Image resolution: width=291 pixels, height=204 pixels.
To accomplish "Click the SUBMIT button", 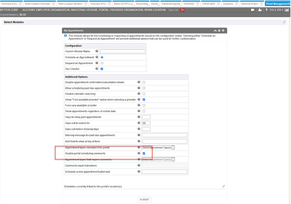I will [145, 199].
